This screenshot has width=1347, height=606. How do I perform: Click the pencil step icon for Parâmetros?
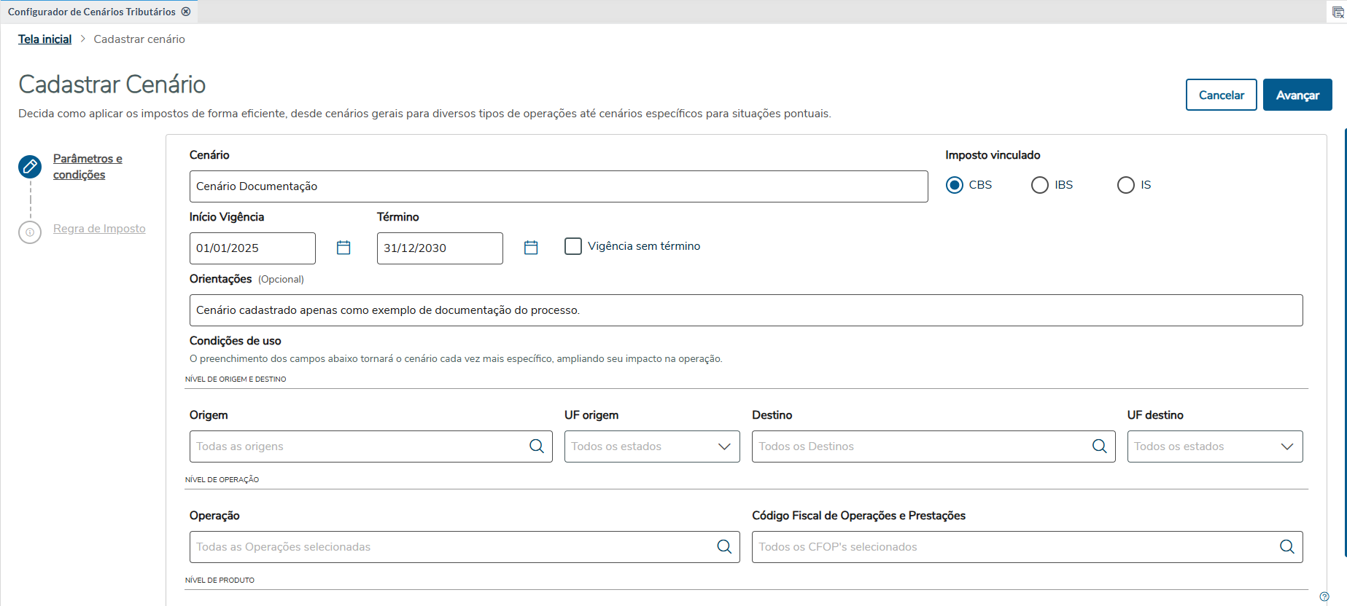pos(30,167)
